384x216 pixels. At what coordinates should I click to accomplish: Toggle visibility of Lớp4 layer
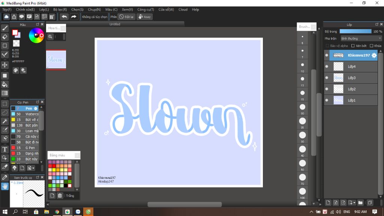[327, 66]
